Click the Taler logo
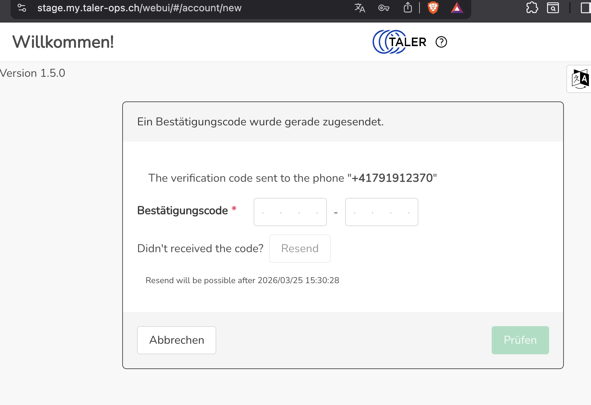This screenshot has width=591, height=405. (x=399, y=42)
